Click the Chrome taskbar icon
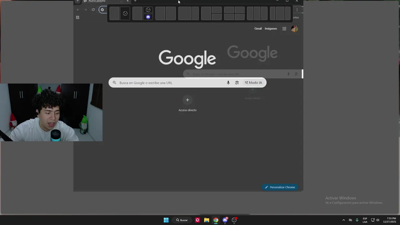The image size is (400, 225). coord(216,220)
